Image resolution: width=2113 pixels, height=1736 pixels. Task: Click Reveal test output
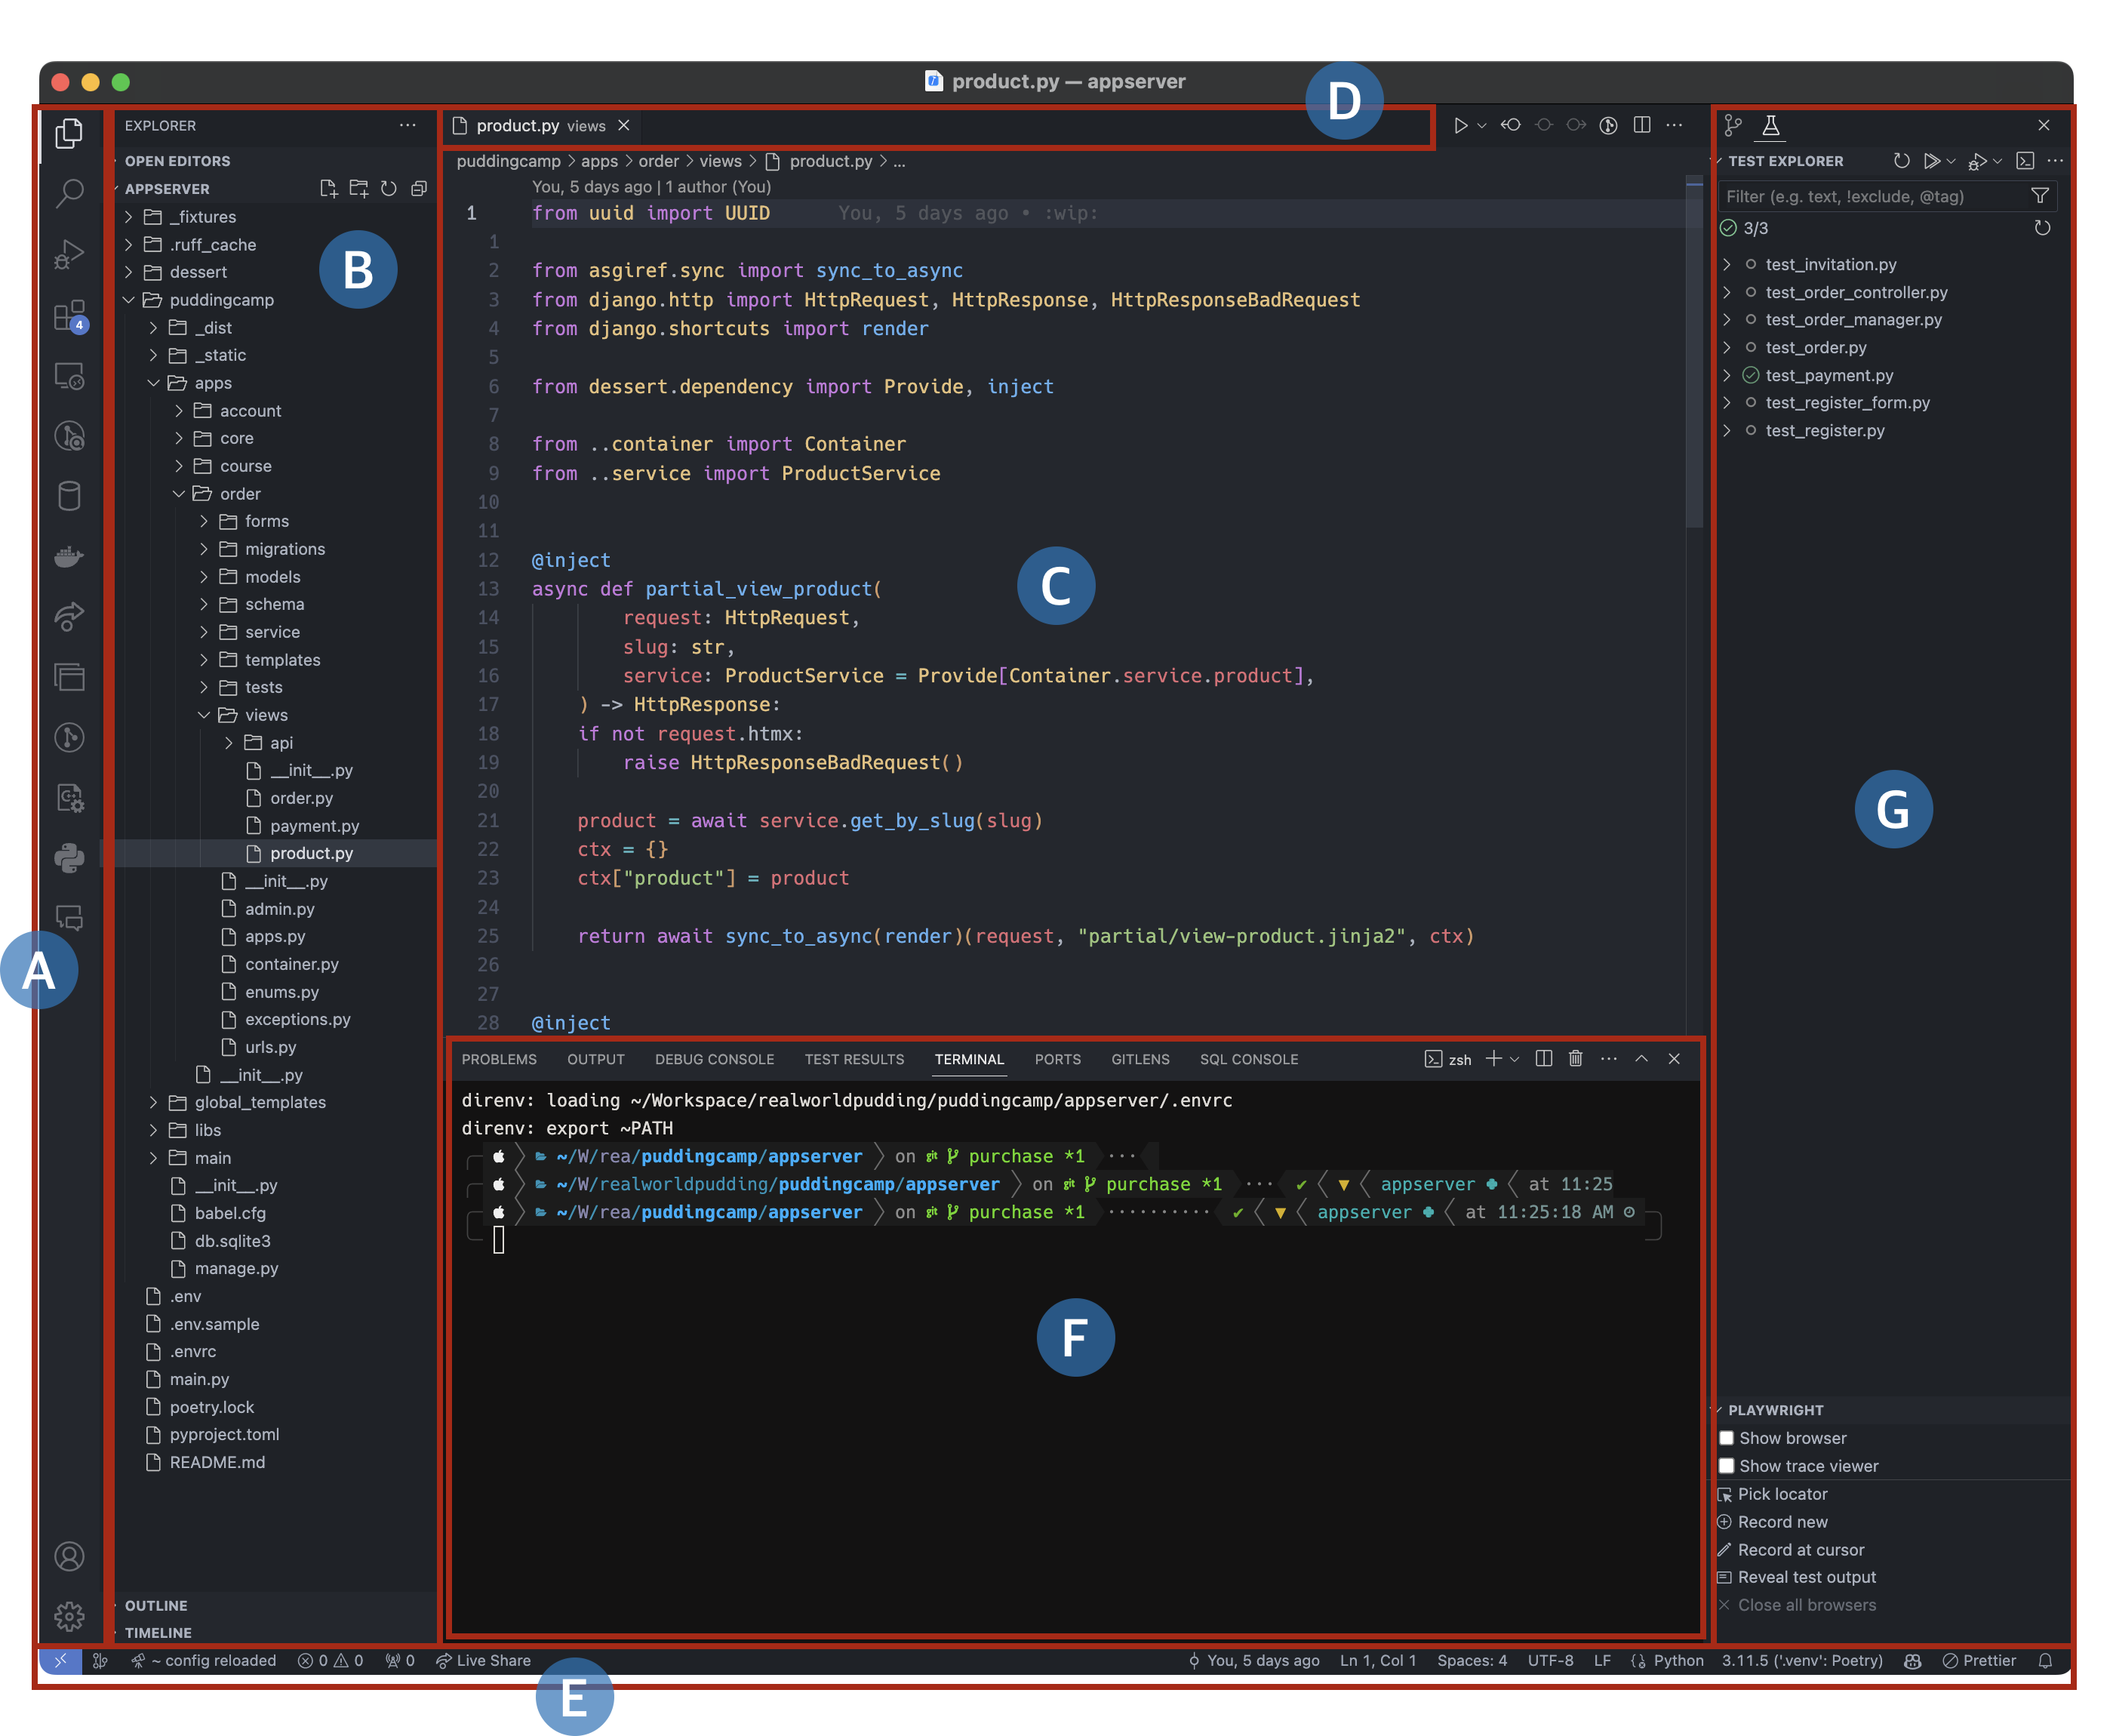point(1806,1577)
